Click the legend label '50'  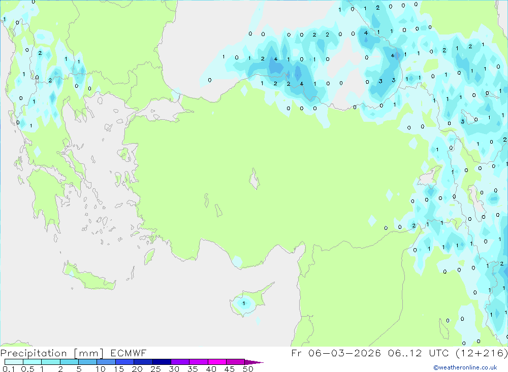click(248, 369)
